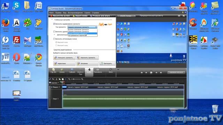
Task: Open the Tools menu (Сервис)
Action: (87, 12)
